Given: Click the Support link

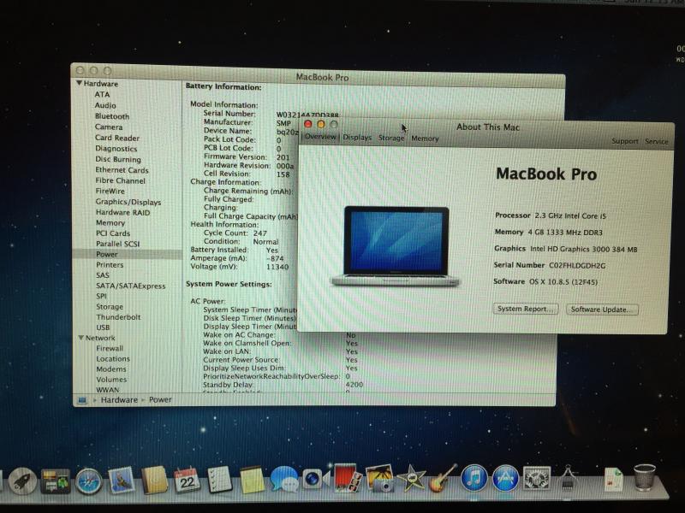Looking at the screenshot, I should pos(625,141).
